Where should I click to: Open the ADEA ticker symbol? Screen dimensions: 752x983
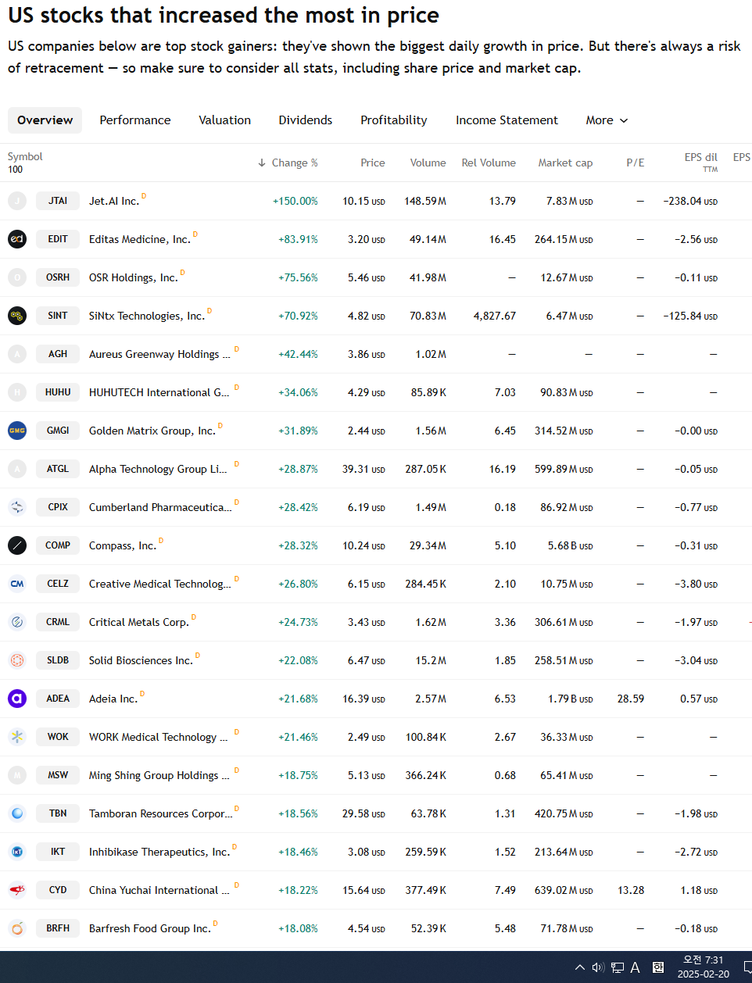pos(58,699)
